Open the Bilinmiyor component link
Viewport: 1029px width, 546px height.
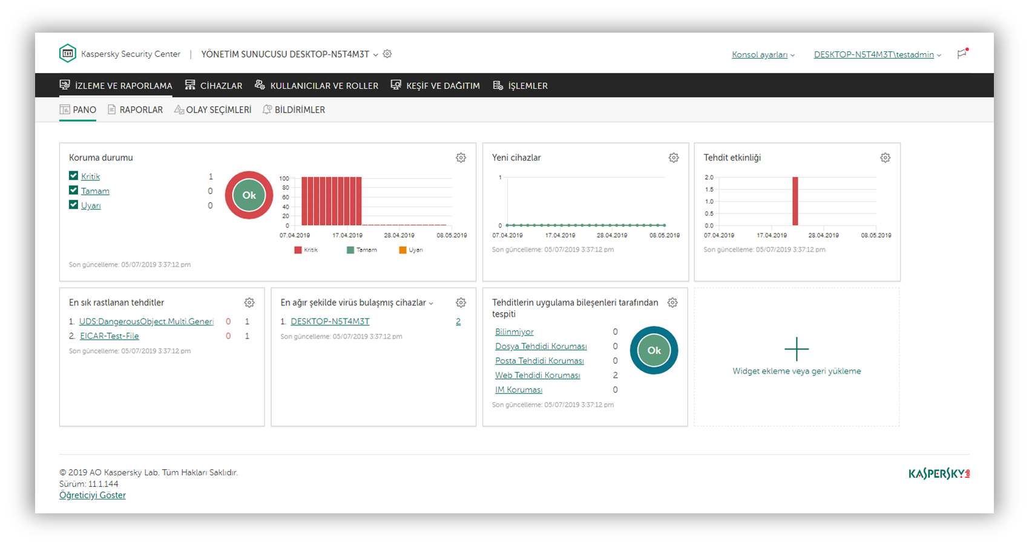514,332
